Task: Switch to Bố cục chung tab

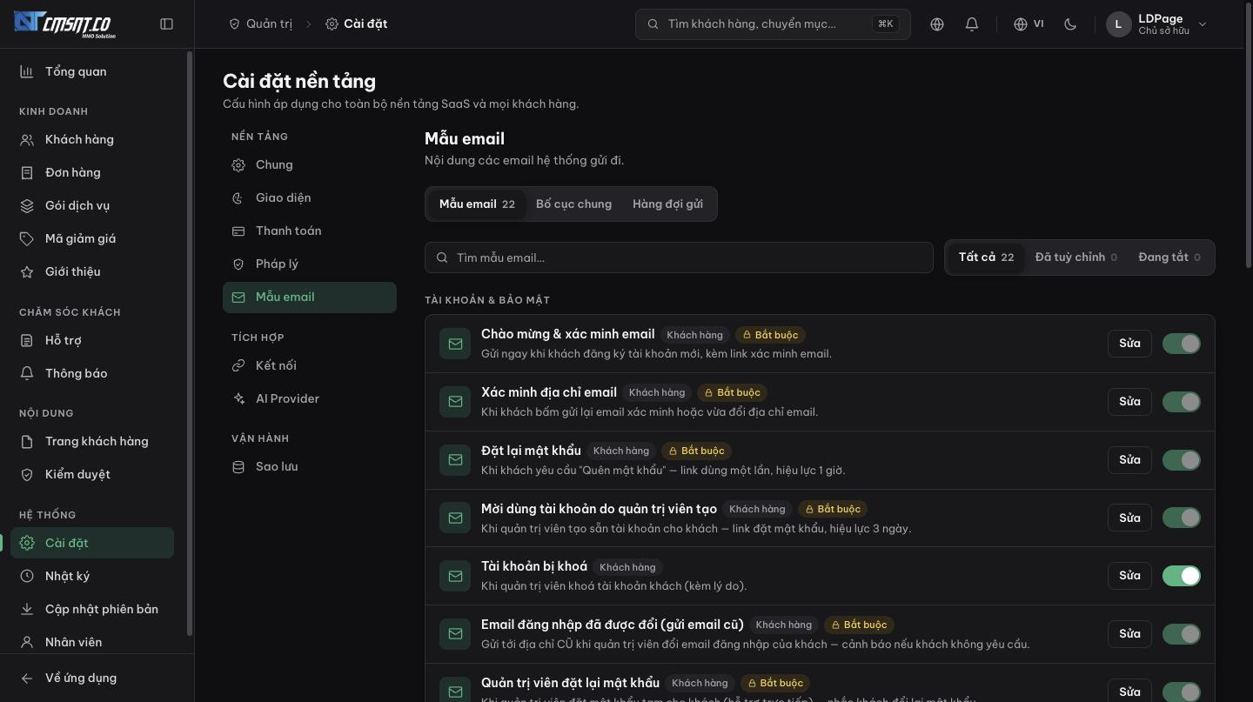Action: point(573,204)
